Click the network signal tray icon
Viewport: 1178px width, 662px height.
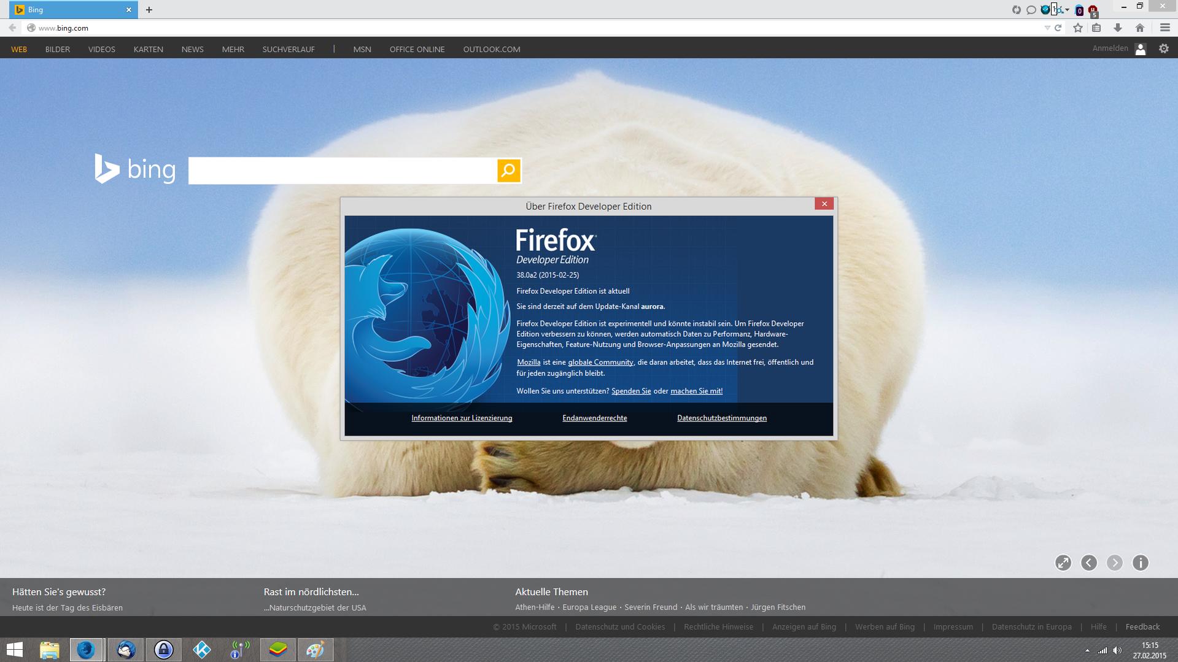[x=1102, y=650]
